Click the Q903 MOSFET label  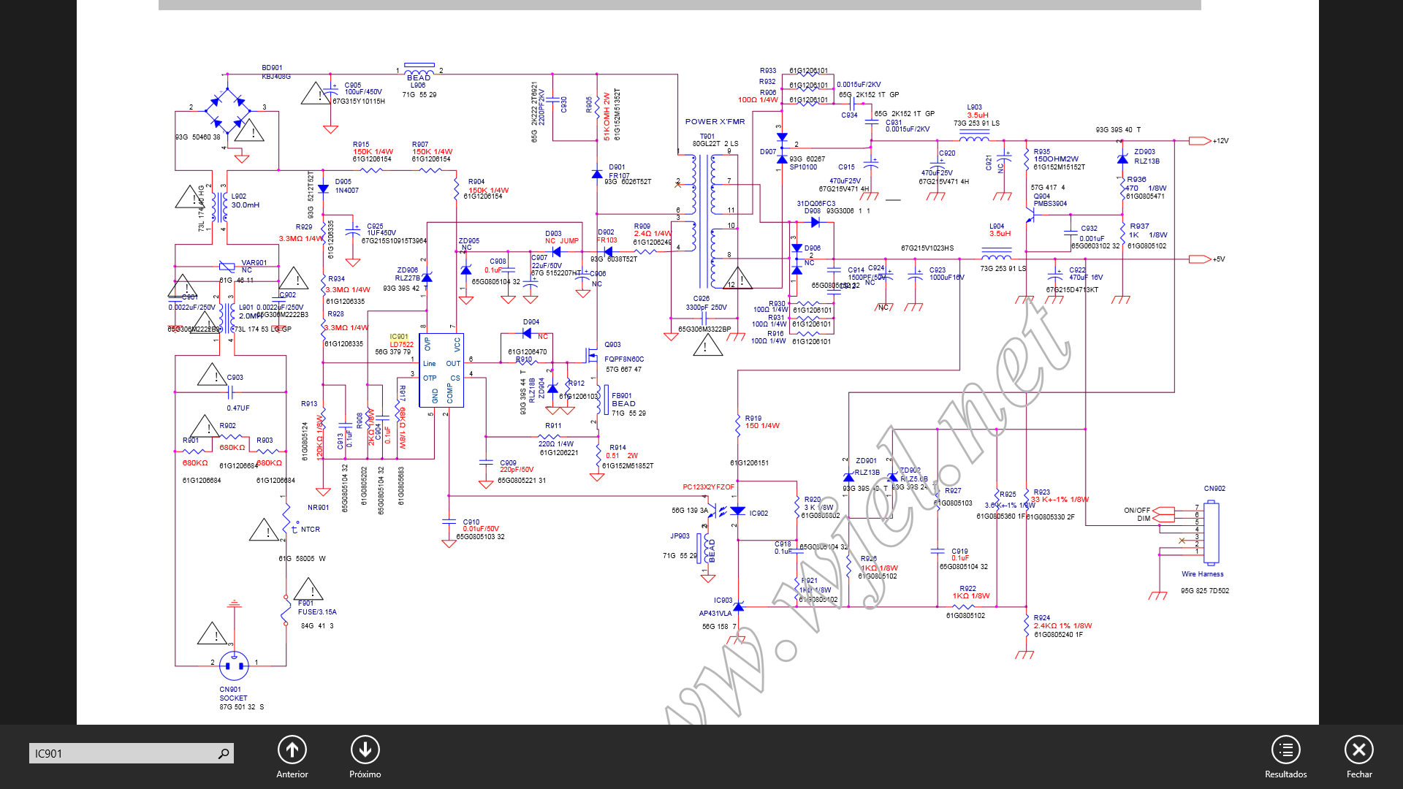click(x=612, y=345)
